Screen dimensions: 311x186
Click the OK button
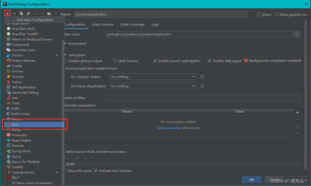(252, 180)
